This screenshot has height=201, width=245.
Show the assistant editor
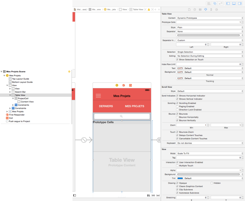tap(215, 3)
